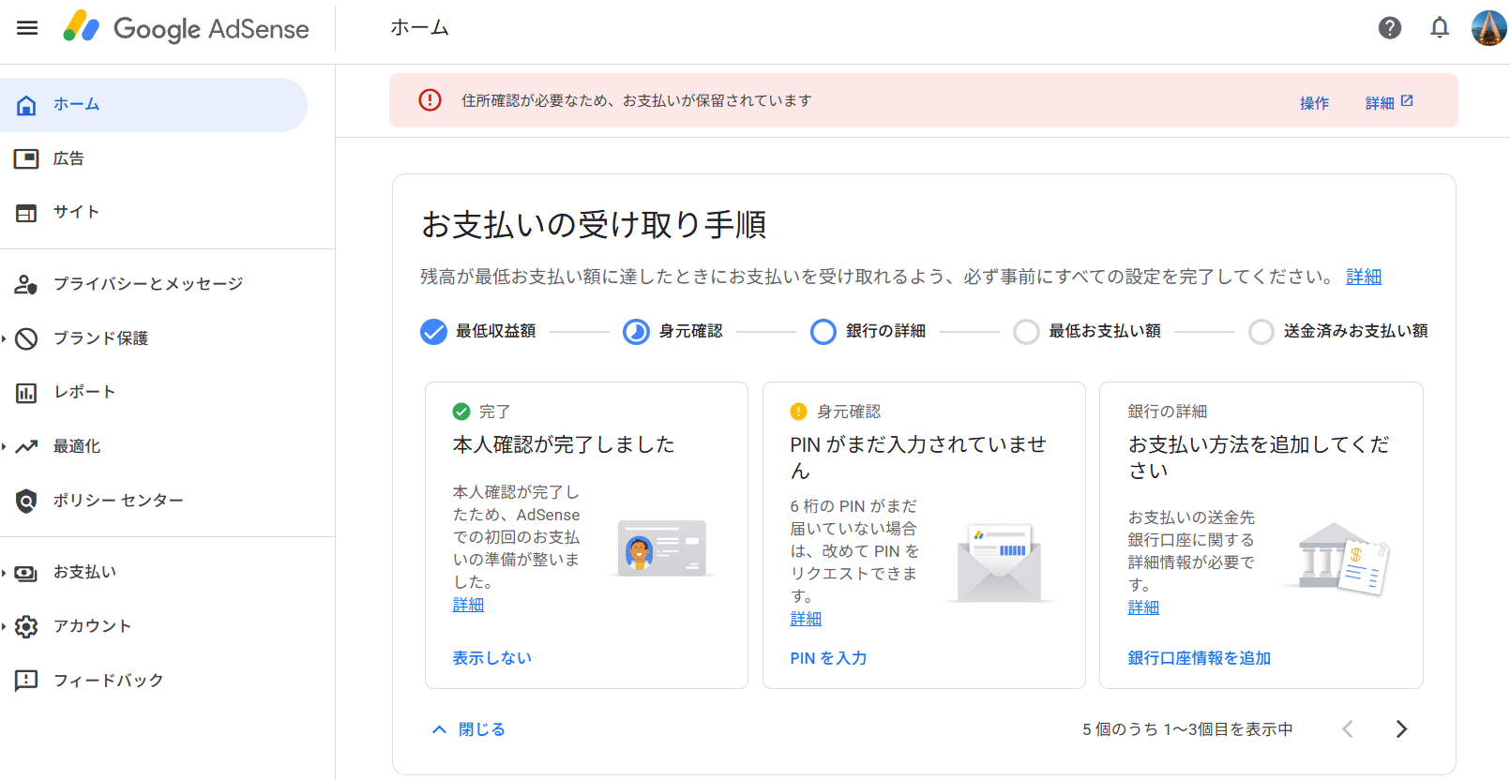Click the PIN を入力 link

(x=828, y=658)
